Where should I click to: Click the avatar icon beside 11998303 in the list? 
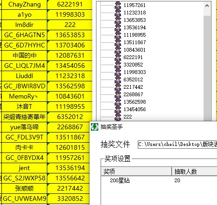tap(118, 72)
